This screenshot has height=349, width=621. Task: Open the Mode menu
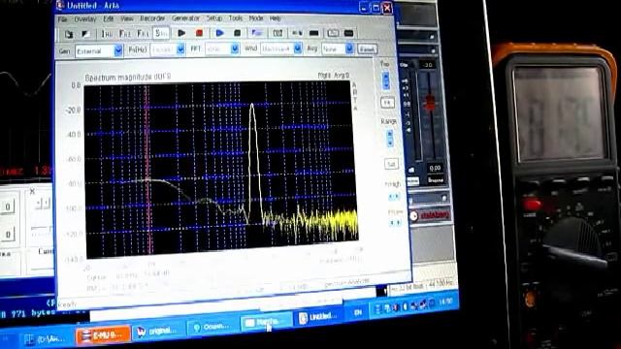pyautogui.click(x=256, y=18)
